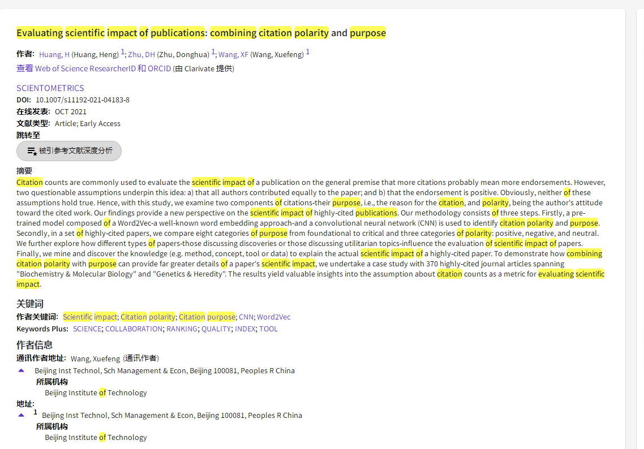Click superscript 1 after Wang, Xuefeng
The image size is (644, 449).
click(x=308, y=53)
